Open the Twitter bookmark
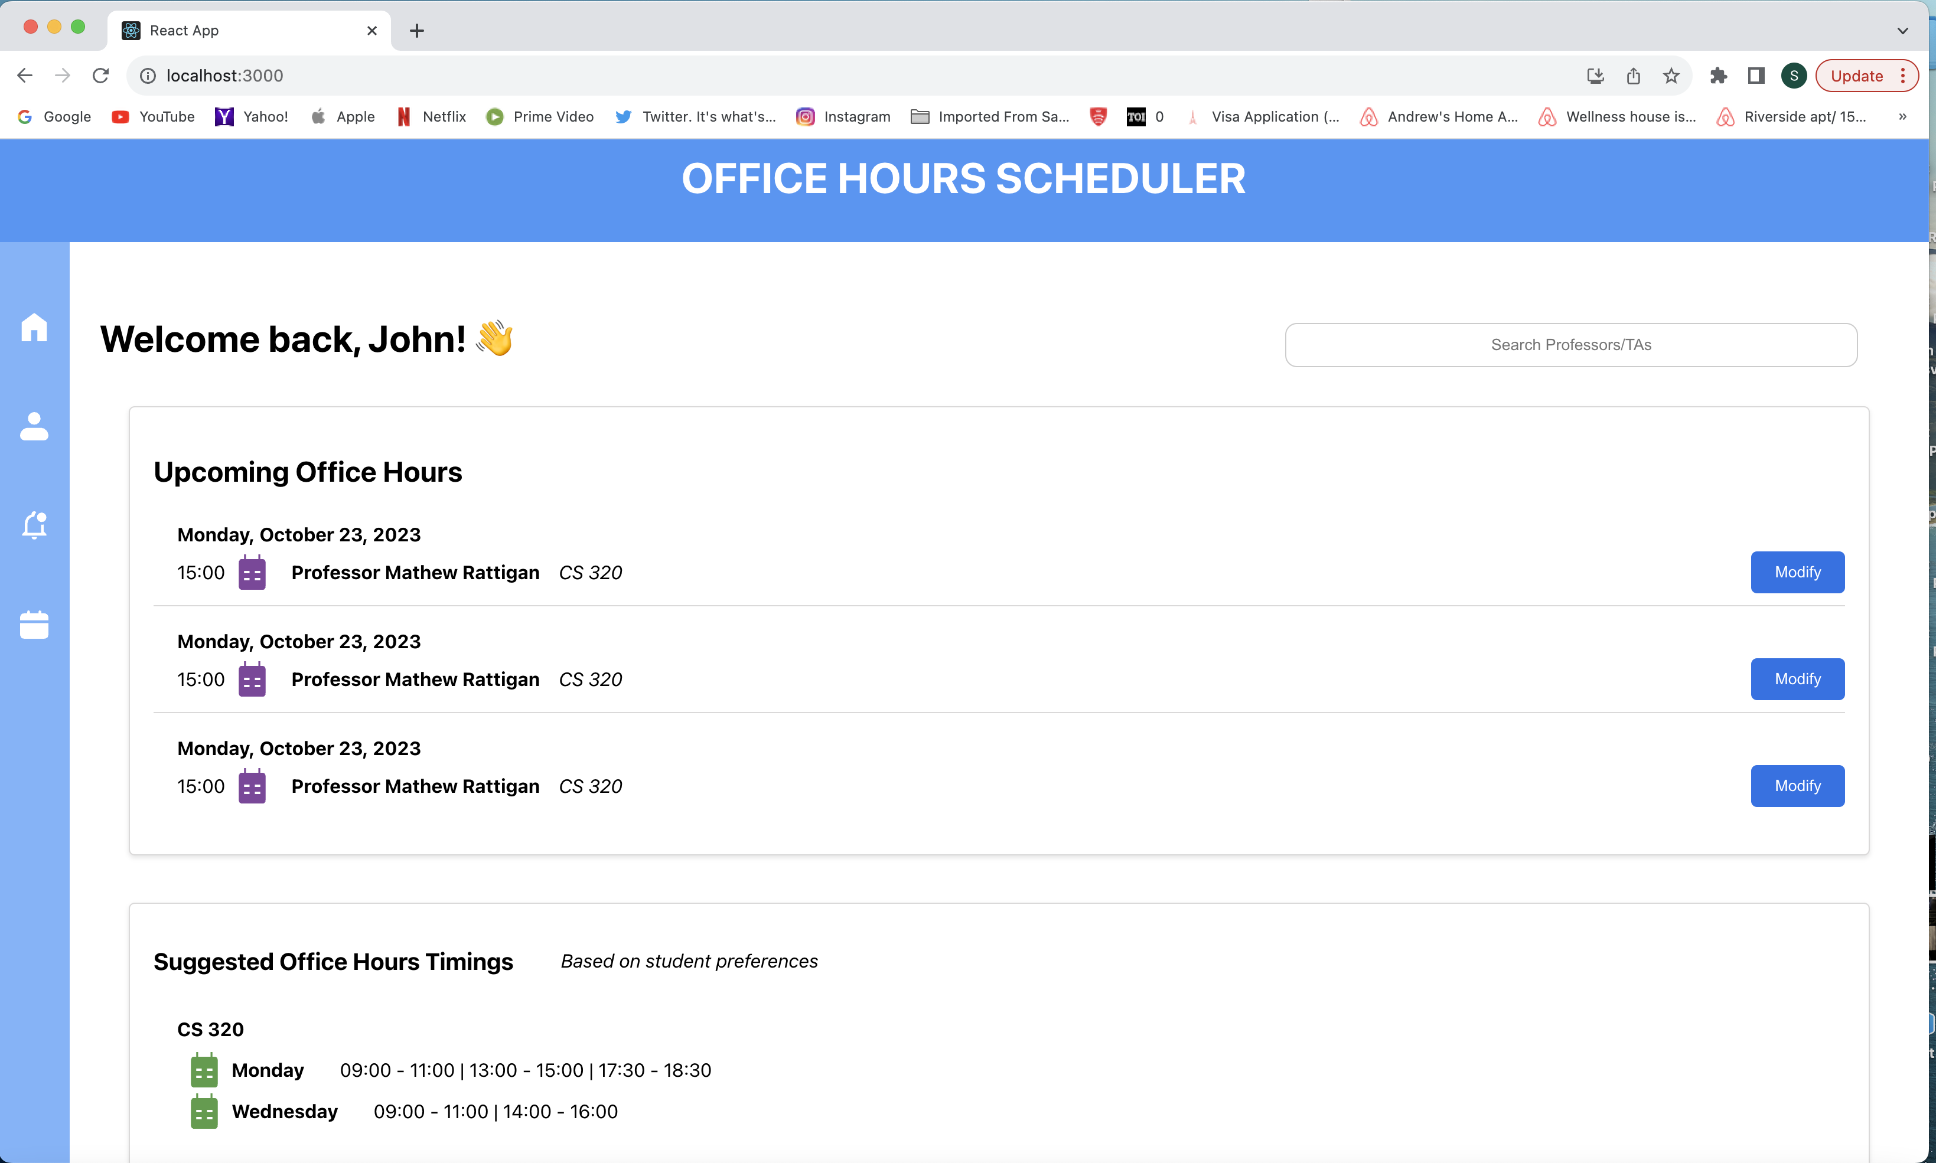 click(695, 117)
